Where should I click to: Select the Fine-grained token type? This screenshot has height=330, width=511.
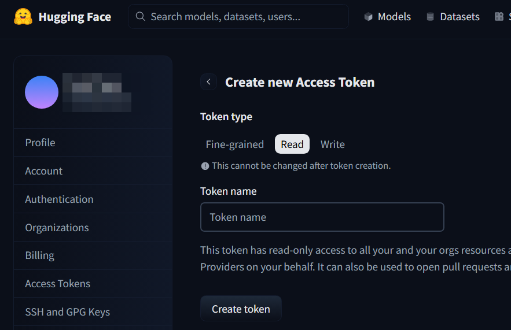[x=234, y=144]
